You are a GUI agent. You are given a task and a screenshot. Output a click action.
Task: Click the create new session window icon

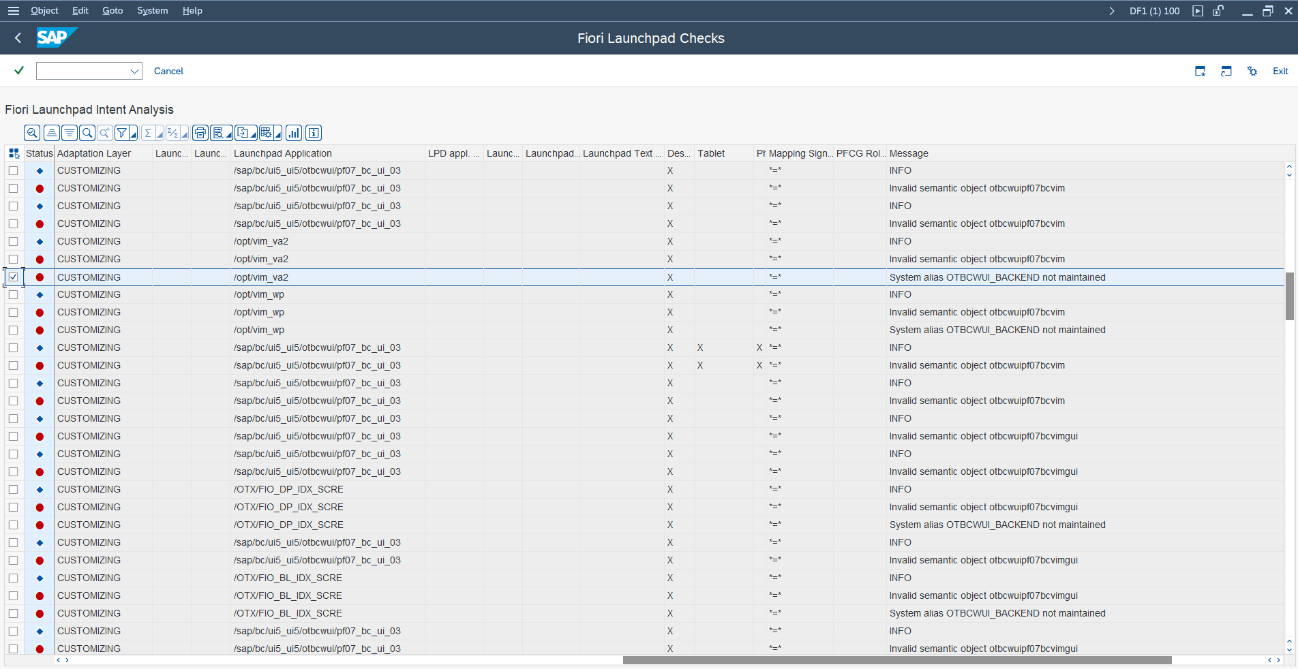(1201, 71)
